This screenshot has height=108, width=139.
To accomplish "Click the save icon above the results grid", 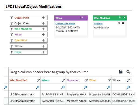I will [121, 72].
